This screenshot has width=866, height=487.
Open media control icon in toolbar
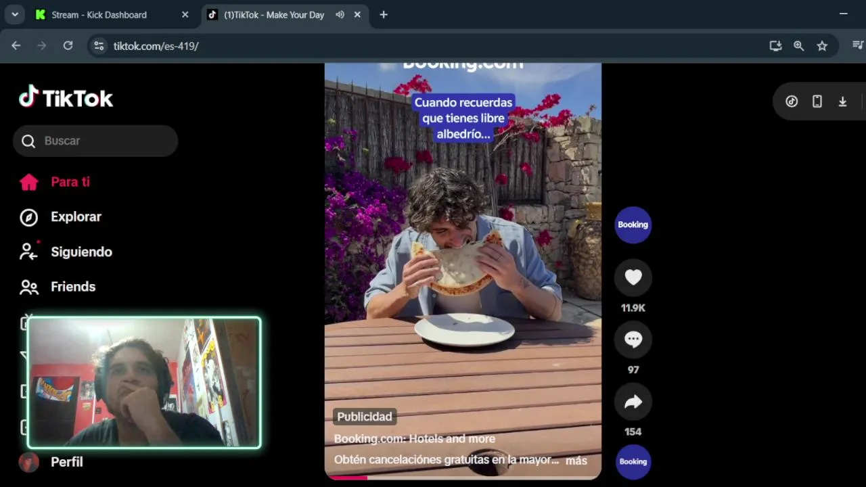coord(857,46)
